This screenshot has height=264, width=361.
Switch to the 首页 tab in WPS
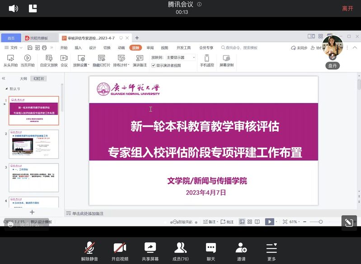pos(11,38)
